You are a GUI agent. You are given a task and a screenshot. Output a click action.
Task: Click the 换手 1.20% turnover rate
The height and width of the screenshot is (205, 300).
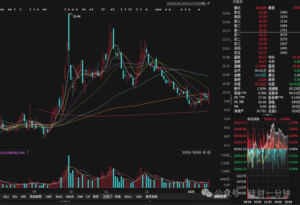pos(262,89)
